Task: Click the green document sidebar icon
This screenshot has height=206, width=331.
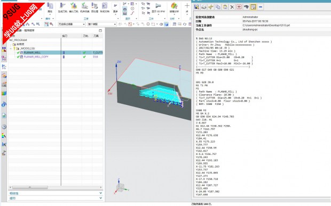Action: [4, 116]
